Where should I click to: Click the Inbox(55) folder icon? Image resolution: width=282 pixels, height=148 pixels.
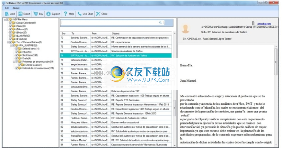click(20, 52)
